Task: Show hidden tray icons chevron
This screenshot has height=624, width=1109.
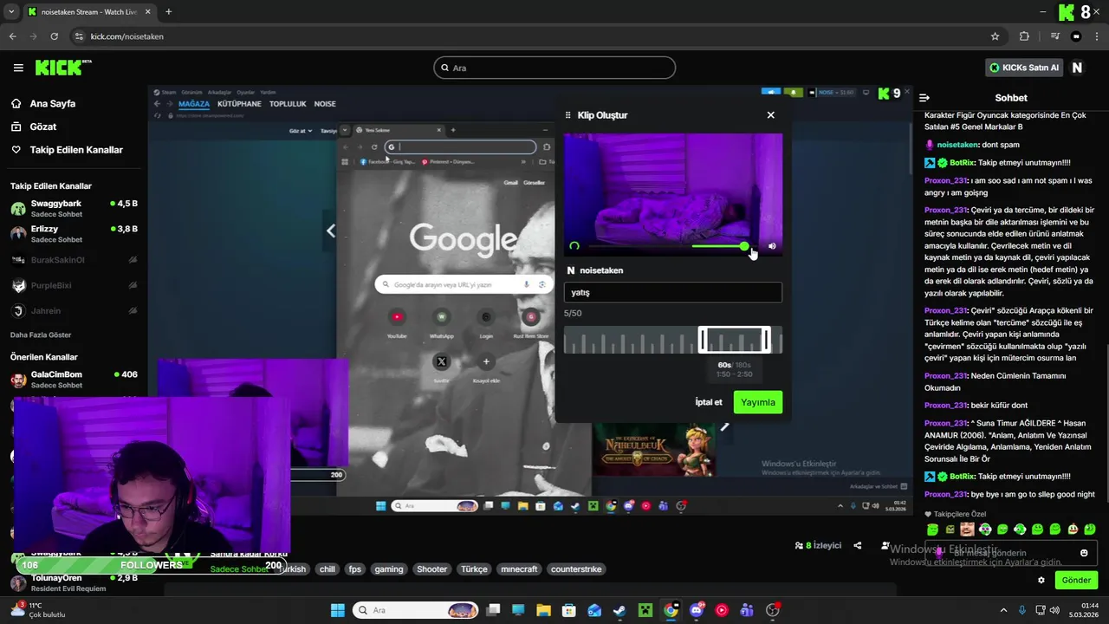Action: coord(1003,610)
